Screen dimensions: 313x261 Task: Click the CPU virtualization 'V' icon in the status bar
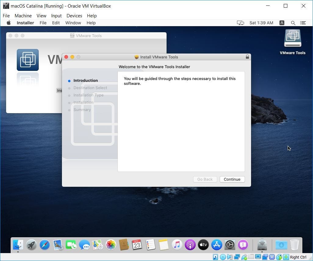point(272,257)
